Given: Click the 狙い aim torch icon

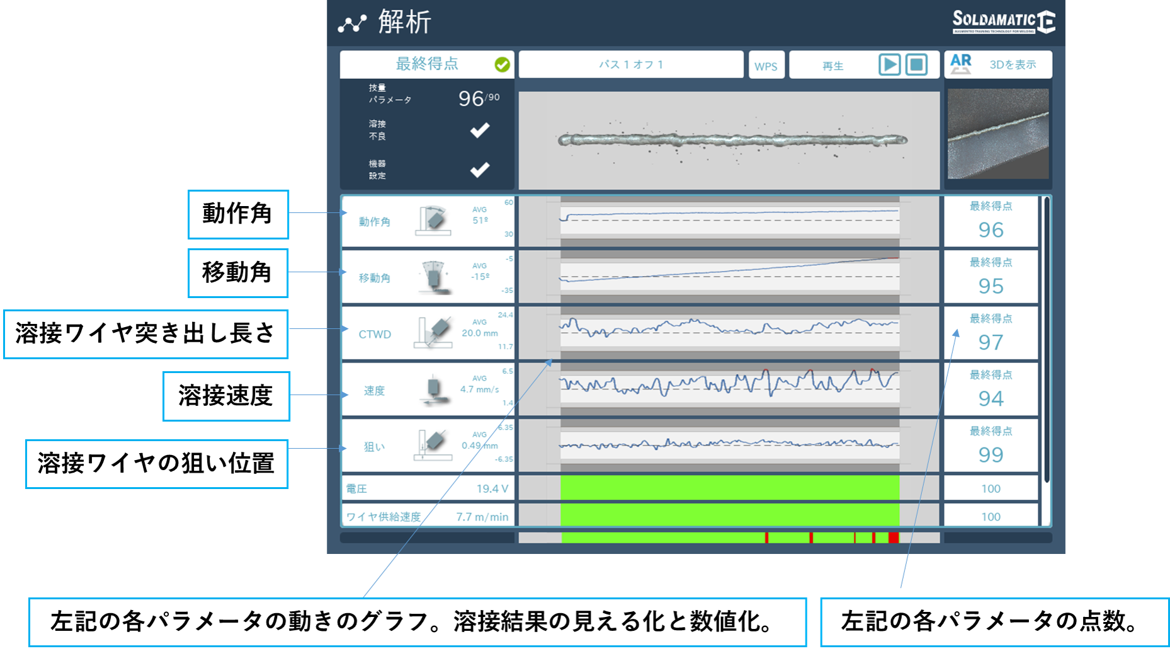Looking at the screenshot, I should [433, 446].
